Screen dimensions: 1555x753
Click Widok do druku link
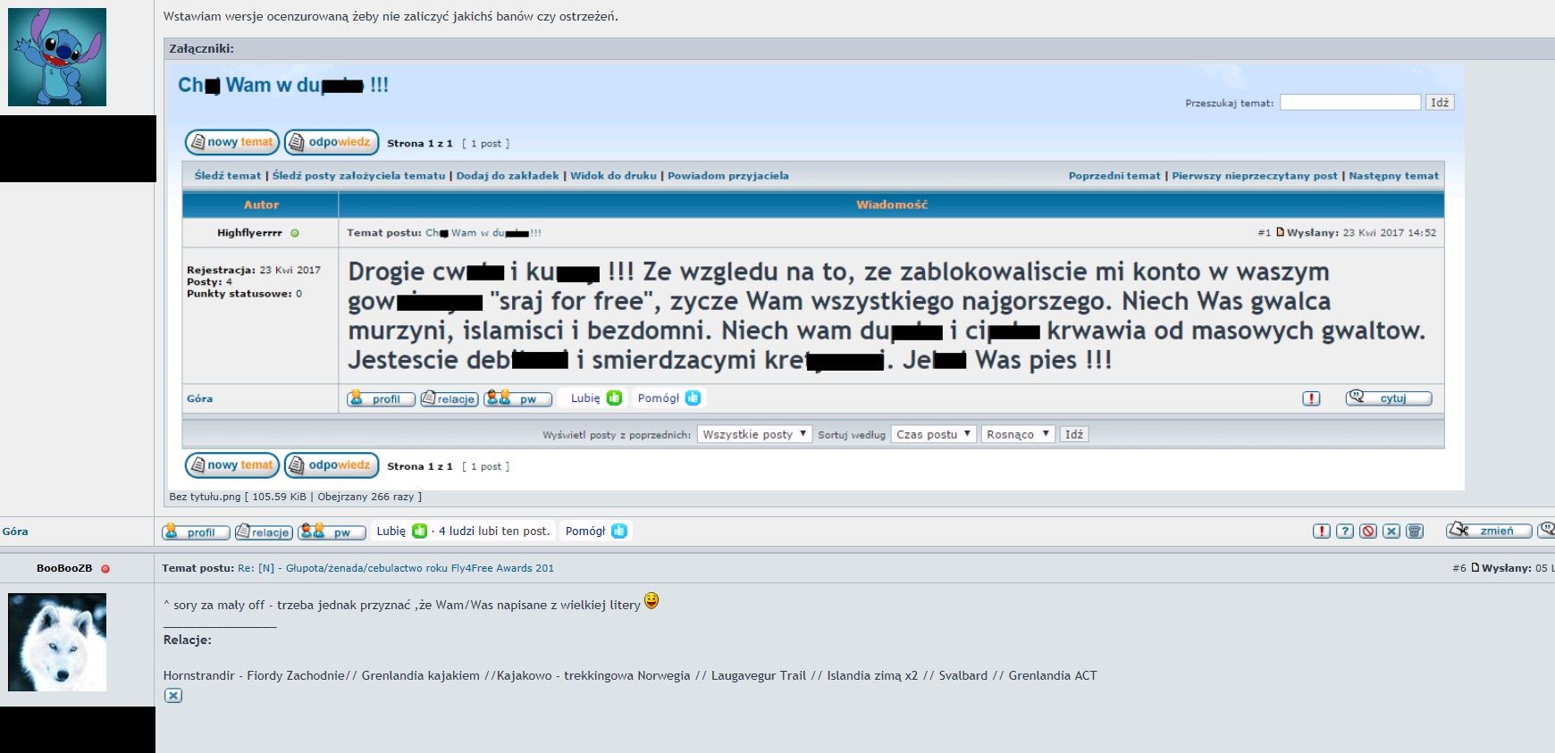coord(613,176)
